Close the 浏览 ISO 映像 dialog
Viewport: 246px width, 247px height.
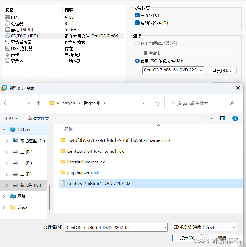point(238,88)
